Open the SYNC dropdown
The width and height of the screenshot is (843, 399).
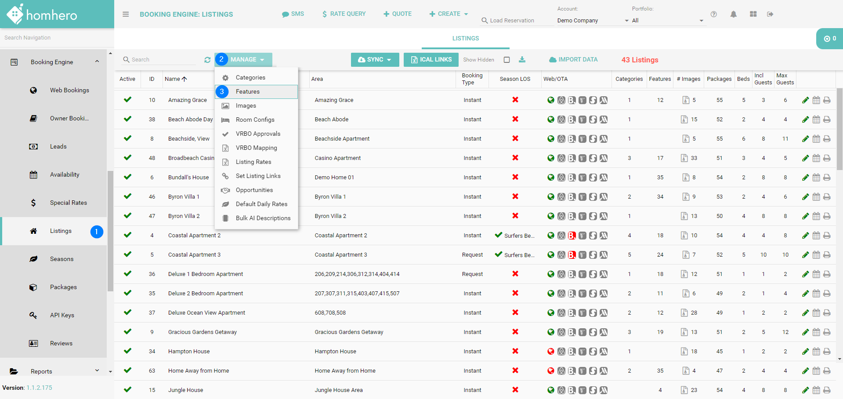coord(375,60)
